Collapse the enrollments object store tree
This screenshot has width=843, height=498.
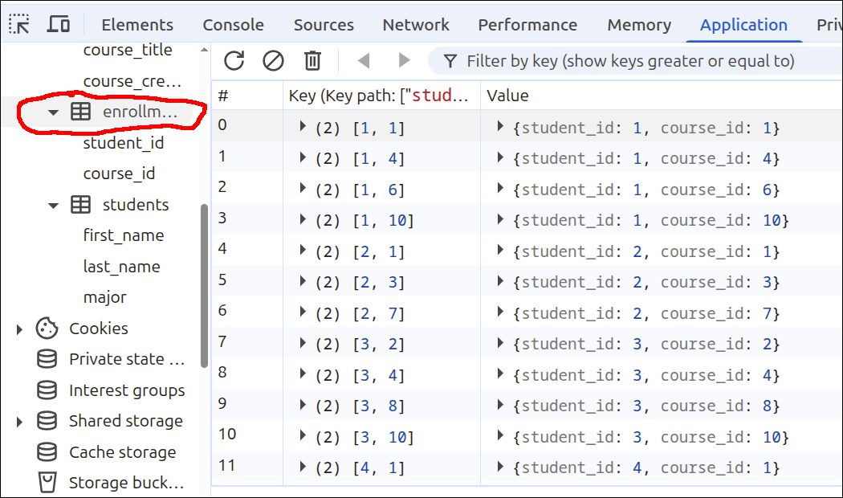click(x=53, y=112)
